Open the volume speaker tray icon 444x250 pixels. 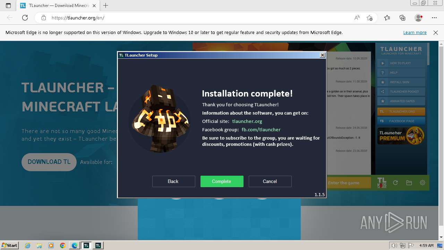tap(395, 245)
